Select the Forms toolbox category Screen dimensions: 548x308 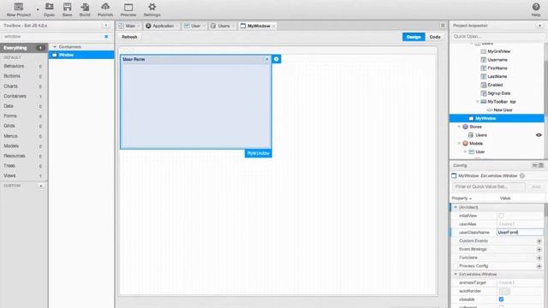24,116
